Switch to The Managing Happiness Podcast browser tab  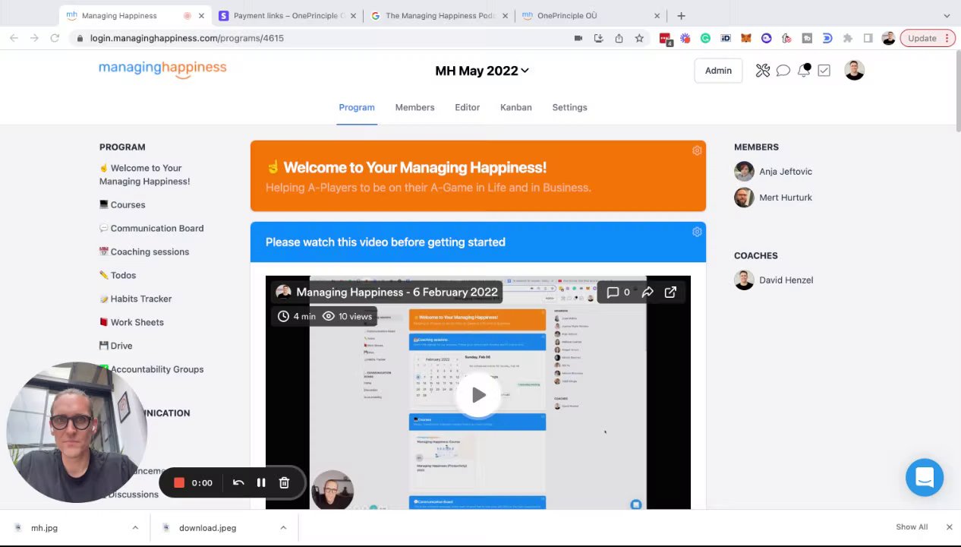pos(439,15)
